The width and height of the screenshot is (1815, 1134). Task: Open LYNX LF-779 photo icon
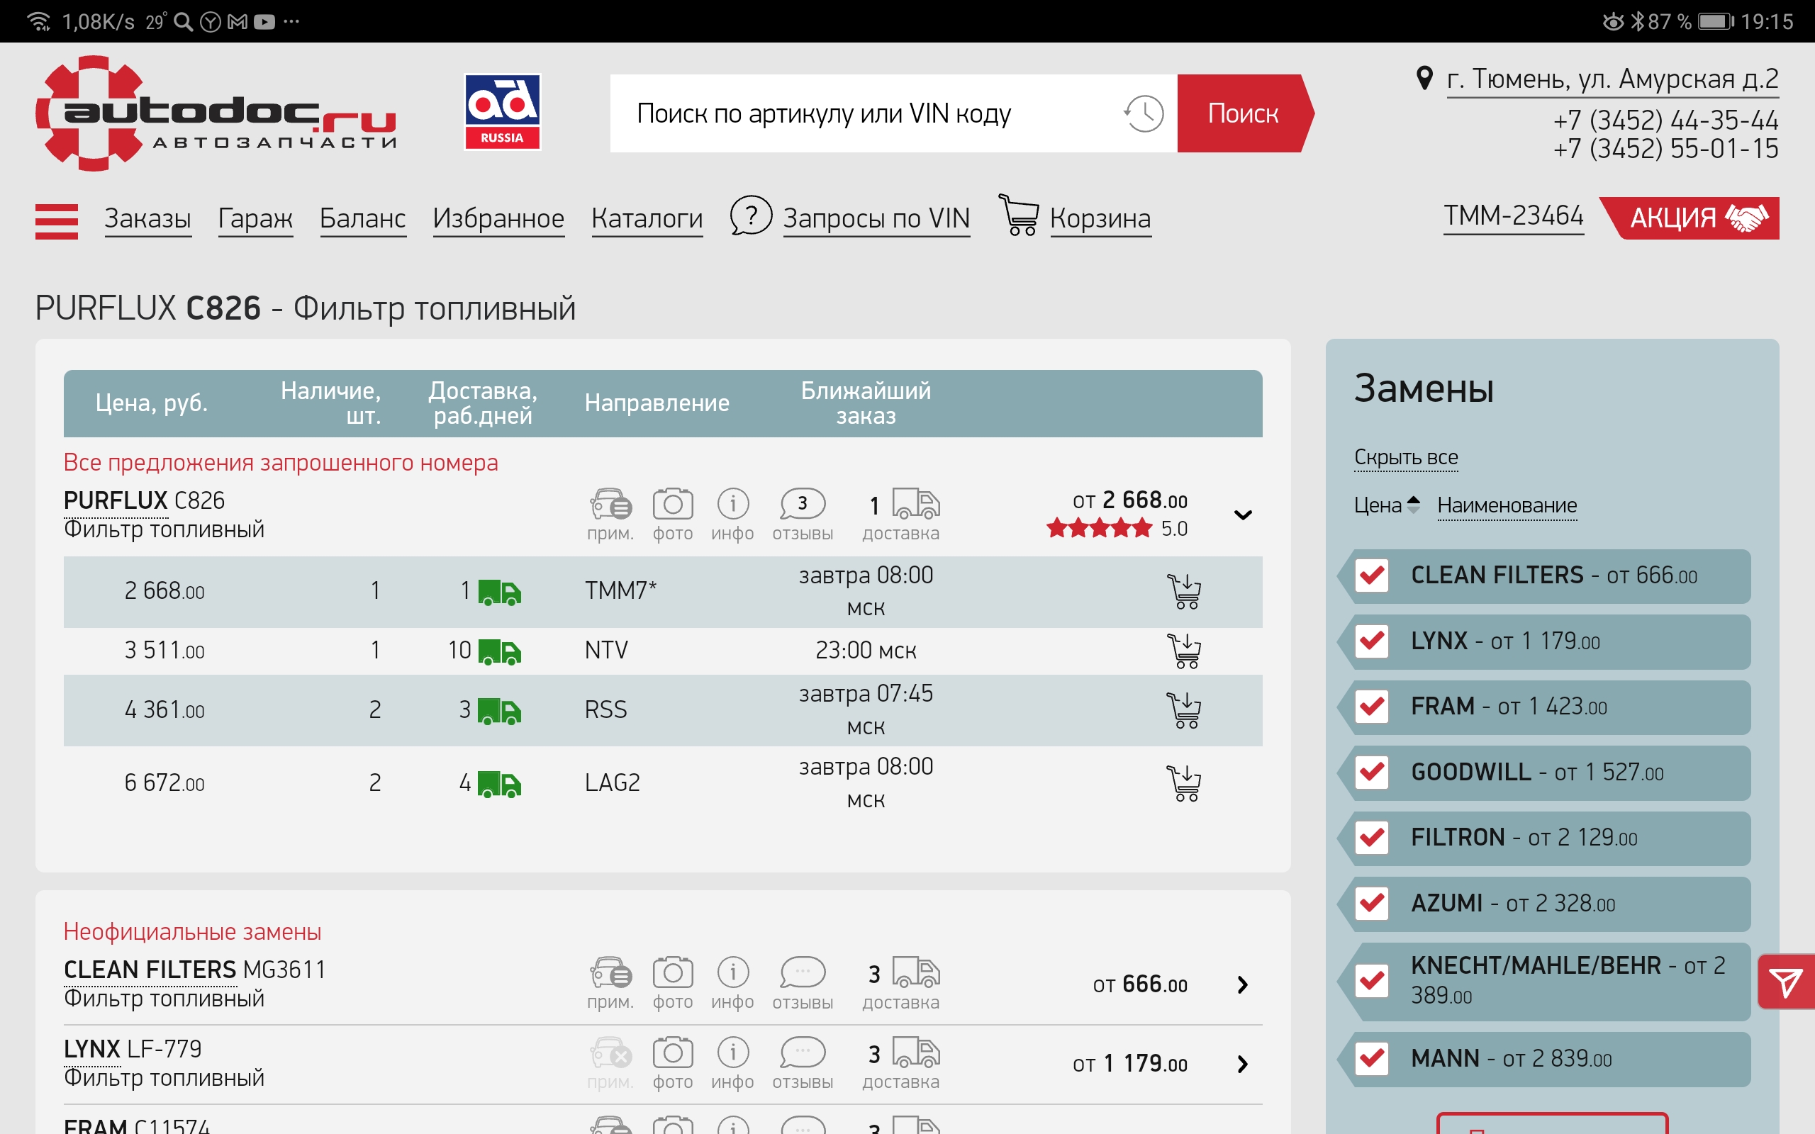click(x=673, y=1053)
